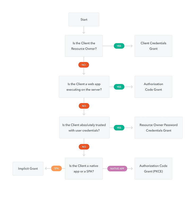Viewport: 191px width, 197px height.
Task: Click the orange SPA badge
Action: (x=57, y=169)
